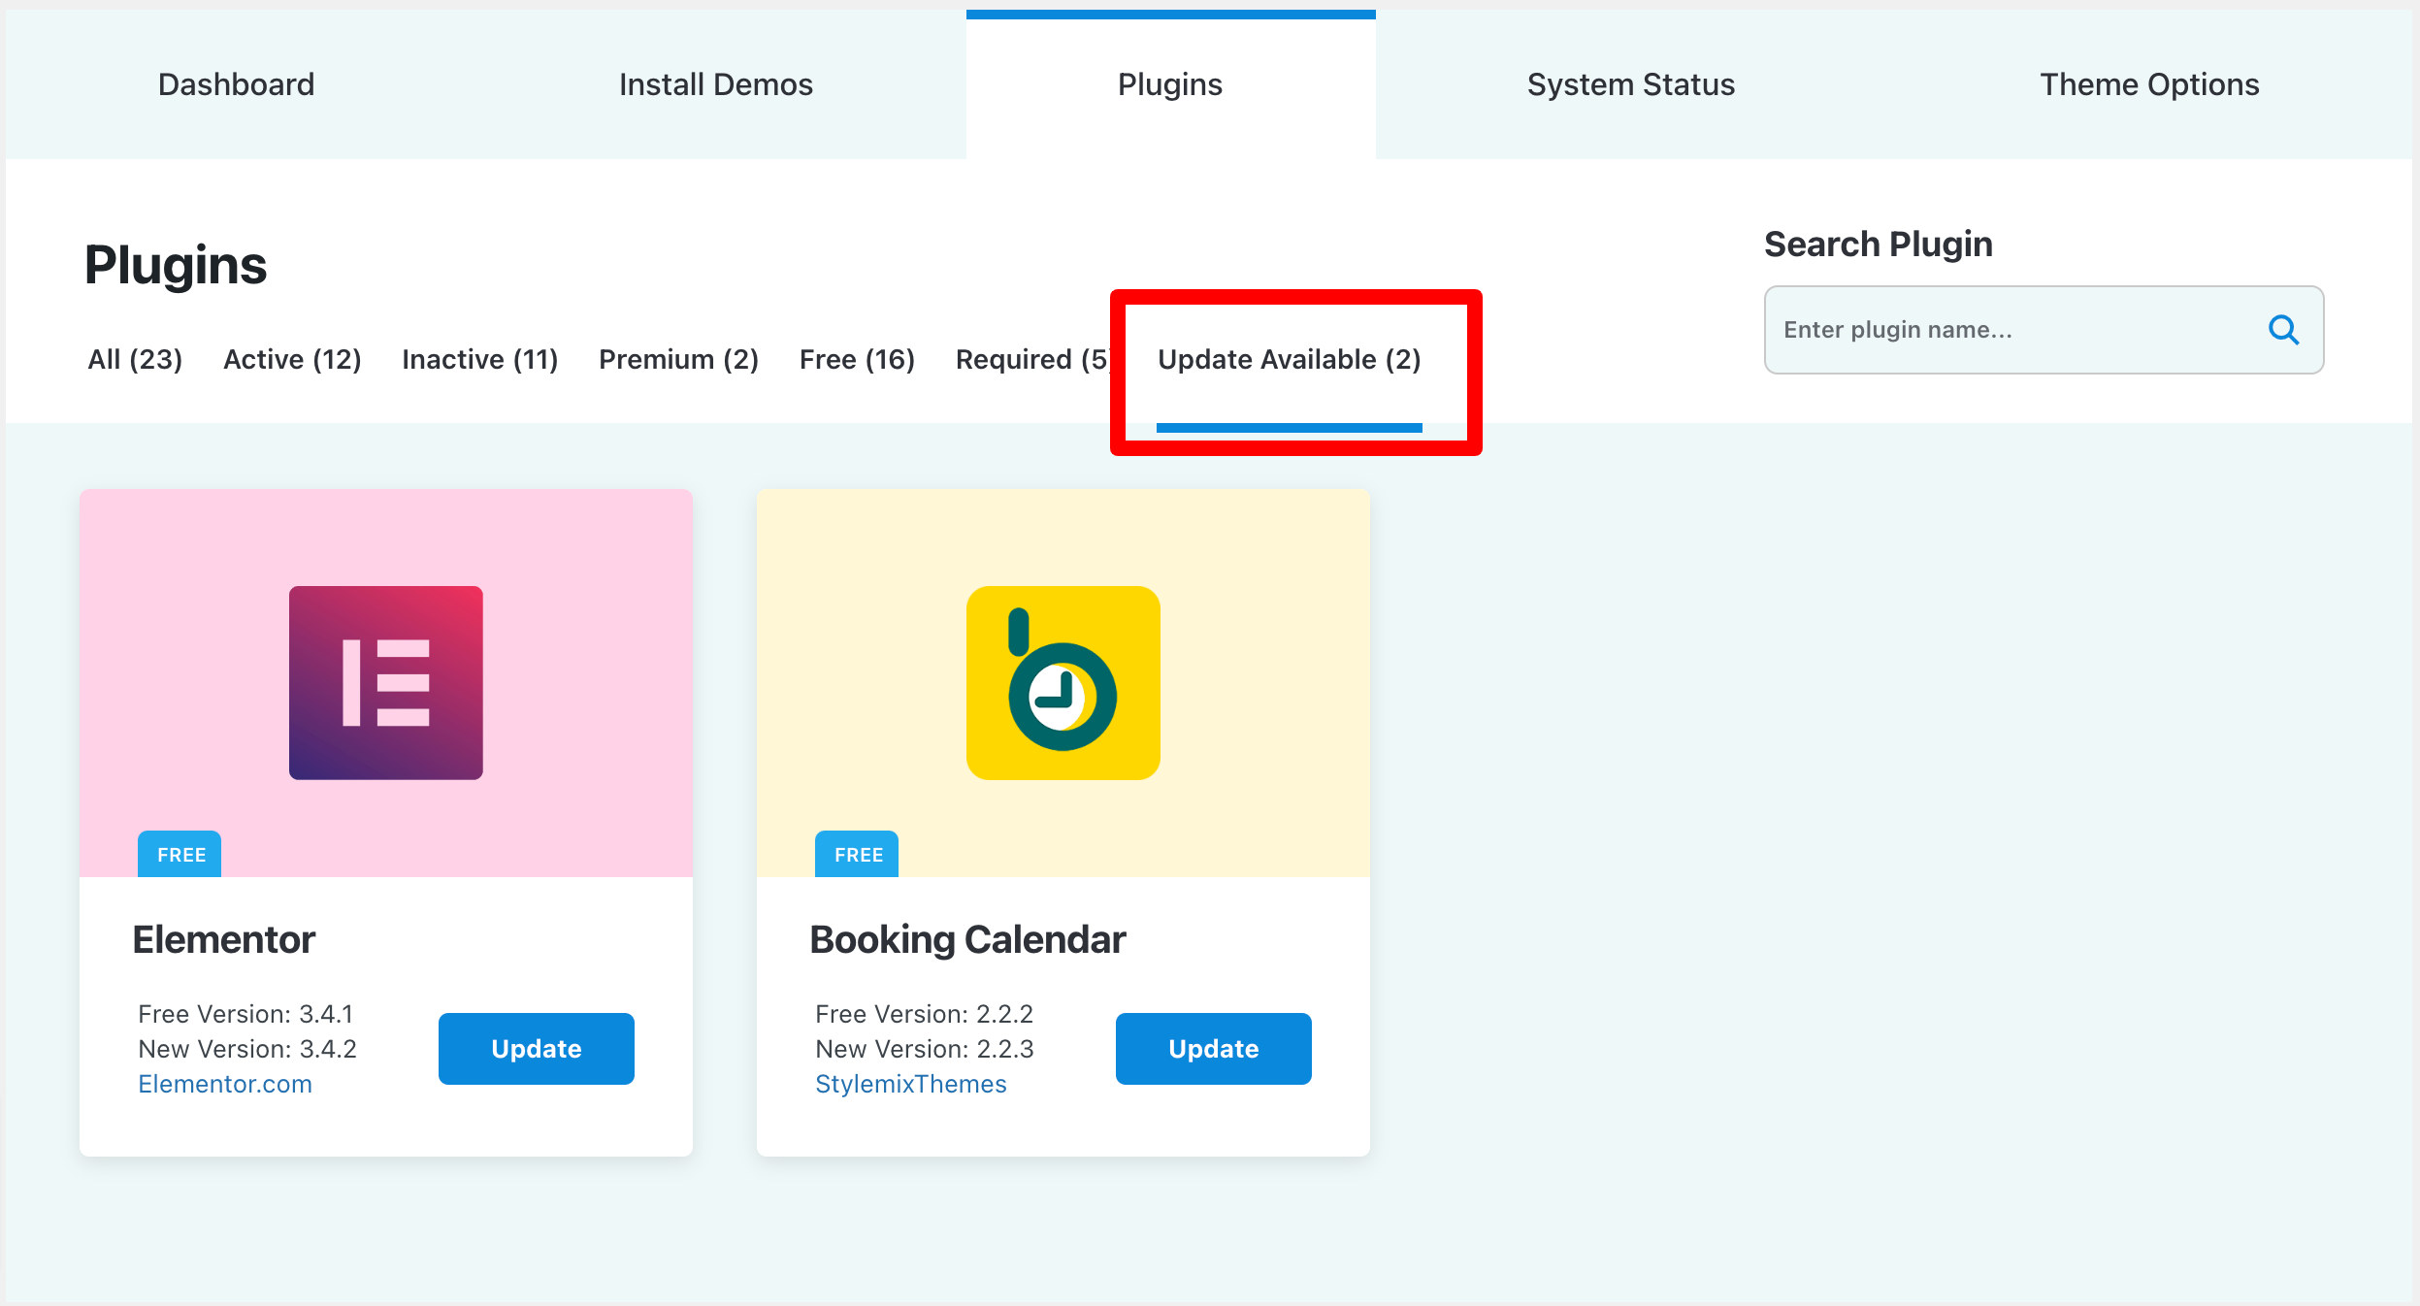Click Elementor Free Version: 3.4.1 text
2420x1306 pixels.
tap(245, 1014)
